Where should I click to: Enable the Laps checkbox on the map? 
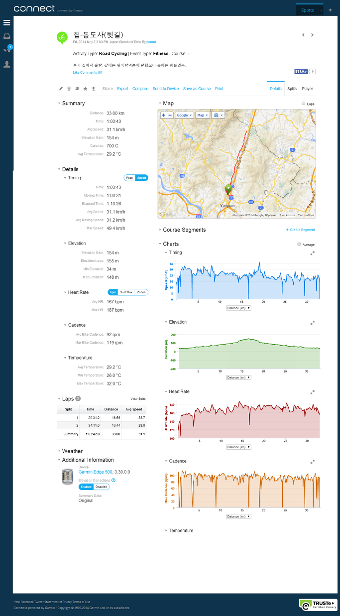pyautogui.click(x=304, y=104)
